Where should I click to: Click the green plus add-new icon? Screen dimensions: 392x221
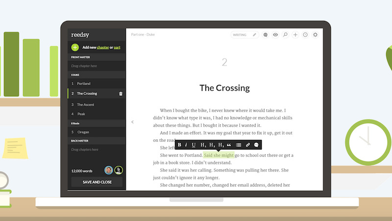click(x=75, y=47)
